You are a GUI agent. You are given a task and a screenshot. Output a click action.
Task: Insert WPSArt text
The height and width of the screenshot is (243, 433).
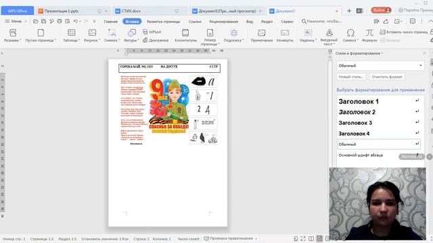152,32
